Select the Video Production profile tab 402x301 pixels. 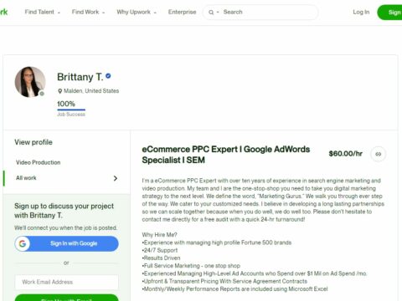point(39,162)
